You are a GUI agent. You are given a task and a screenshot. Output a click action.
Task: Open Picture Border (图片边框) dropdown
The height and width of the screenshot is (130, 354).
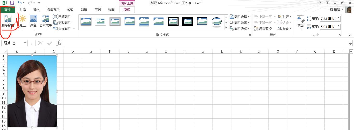point(240,17)
